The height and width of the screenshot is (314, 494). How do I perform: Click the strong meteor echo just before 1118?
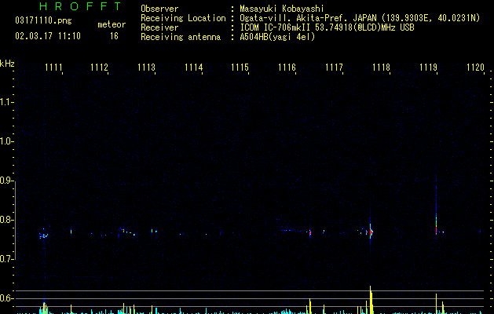(371, 232)
